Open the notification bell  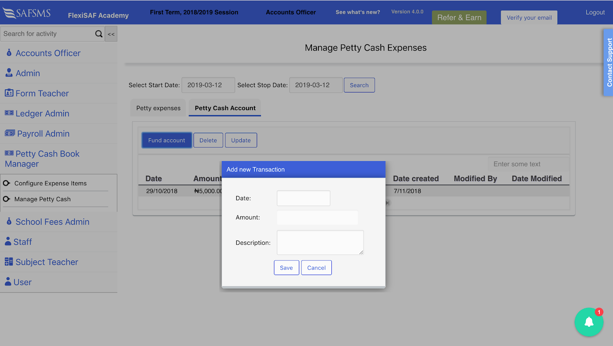pyautogui.click(x=589, y=322)
